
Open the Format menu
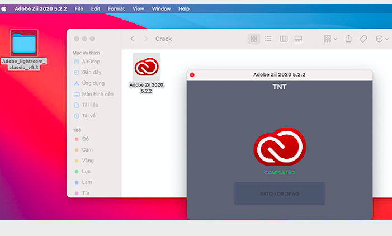tap(116, 9)
